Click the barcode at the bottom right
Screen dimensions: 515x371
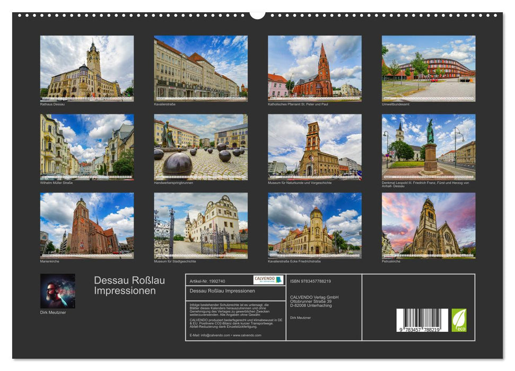pos(422,319)
